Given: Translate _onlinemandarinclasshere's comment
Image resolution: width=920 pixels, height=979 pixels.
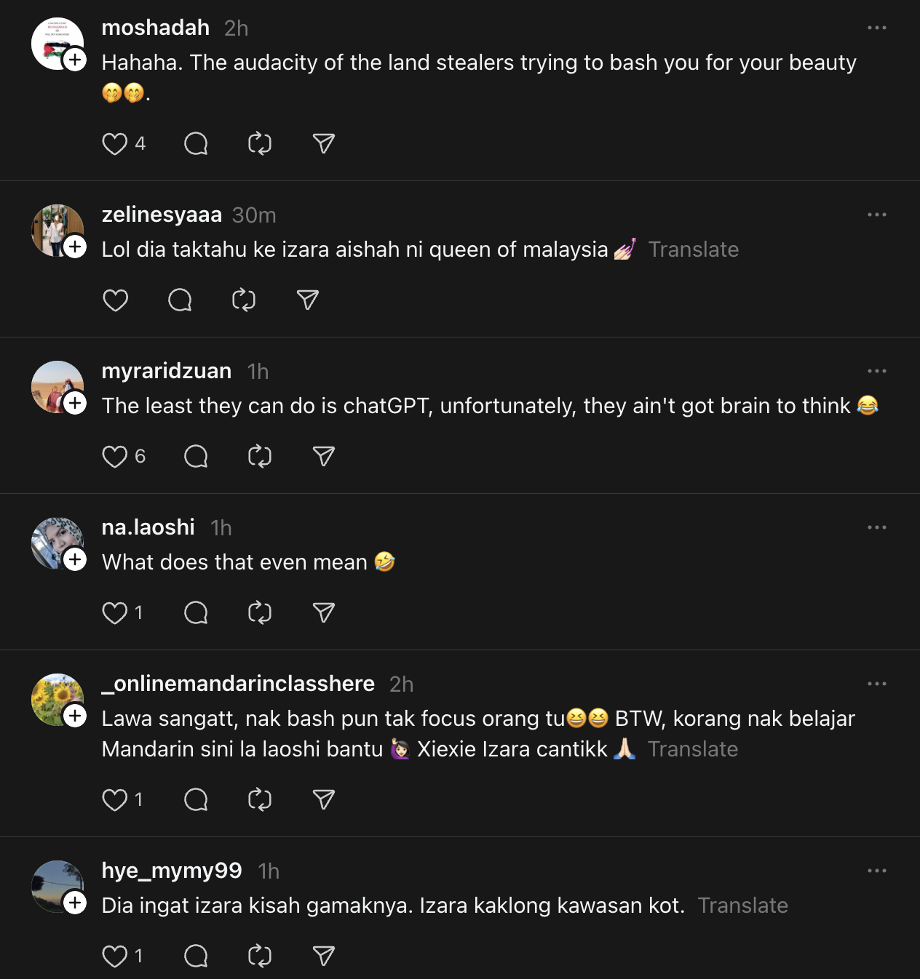Looking at the screenshot, I should pos(692,749).
